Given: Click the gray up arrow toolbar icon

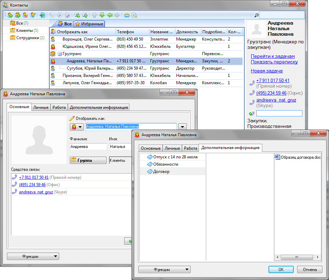Looking at the screenshot, I should (x=94, y=15).
